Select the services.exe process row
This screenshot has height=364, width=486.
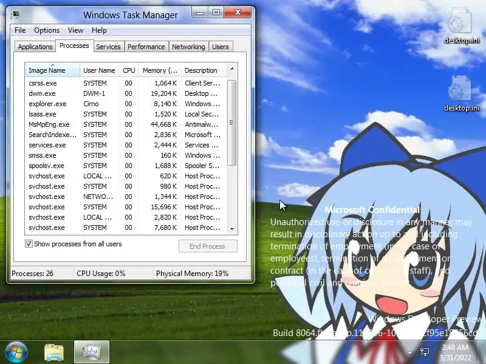pyautogui.click(x=126, y=145)
